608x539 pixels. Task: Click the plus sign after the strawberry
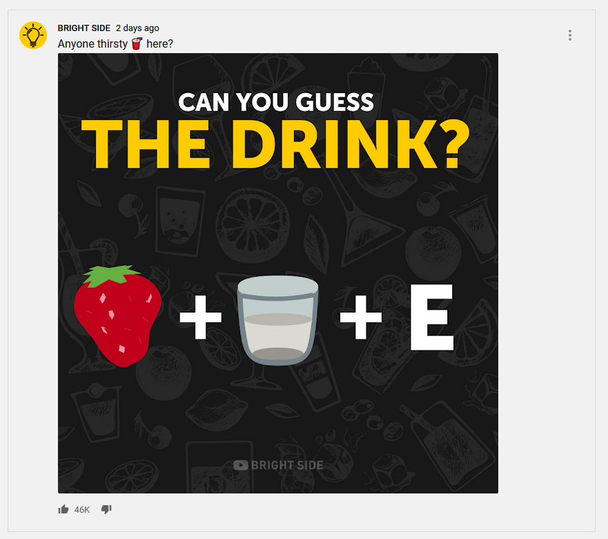[x=200, y=317]
